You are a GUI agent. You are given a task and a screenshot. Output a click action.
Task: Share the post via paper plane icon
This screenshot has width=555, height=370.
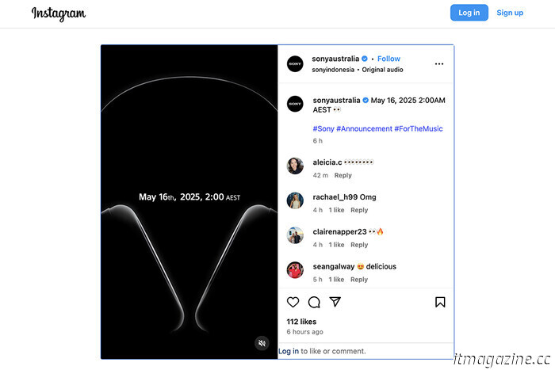click(x=335, y=302)
